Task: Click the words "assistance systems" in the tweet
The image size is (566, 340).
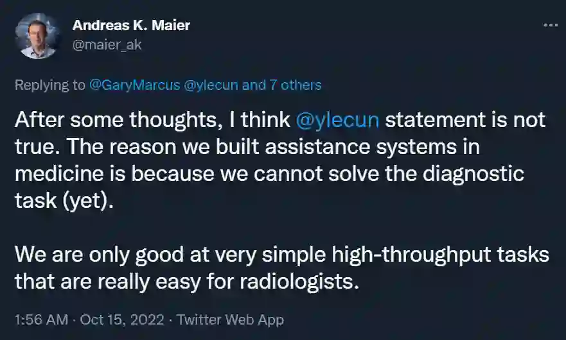Action: point(364,147)
